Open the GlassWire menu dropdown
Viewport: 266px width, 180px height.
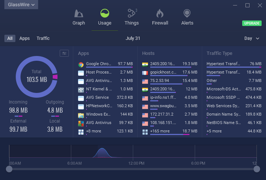[x=21, y=4]
